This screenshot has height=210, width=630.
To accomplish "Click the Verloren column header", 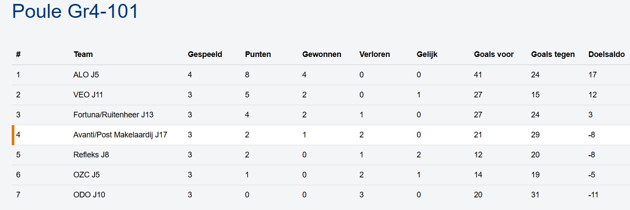I will coord(375,54).
